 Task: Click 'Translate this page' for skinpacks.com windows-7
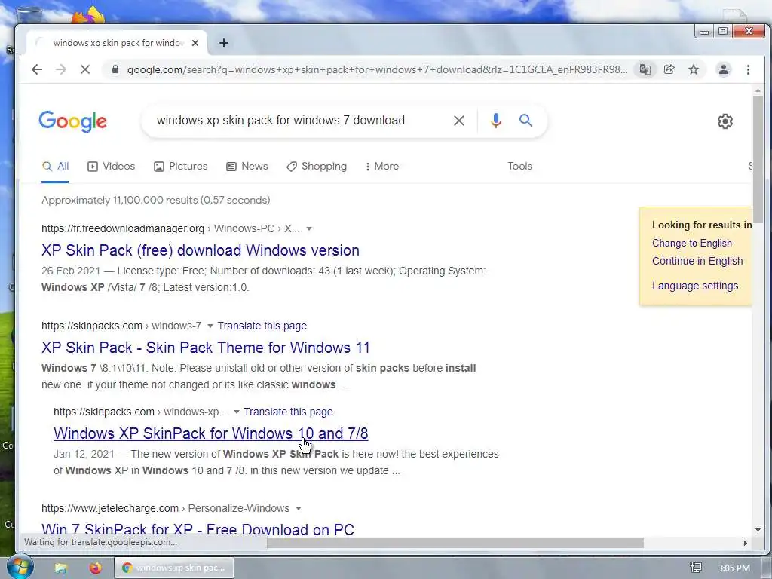pyautogui.click(x=262, y=326)
